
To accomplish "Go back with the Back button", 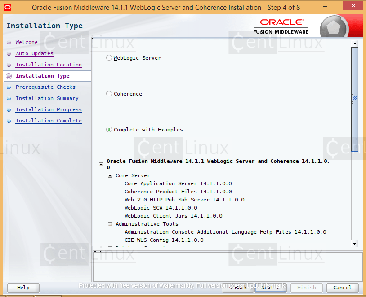I will point(237,288).
